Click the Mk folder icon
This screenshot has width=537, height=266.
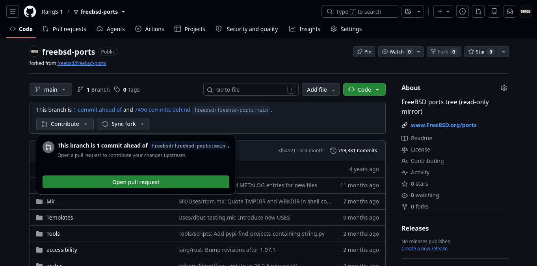(39, 201)
